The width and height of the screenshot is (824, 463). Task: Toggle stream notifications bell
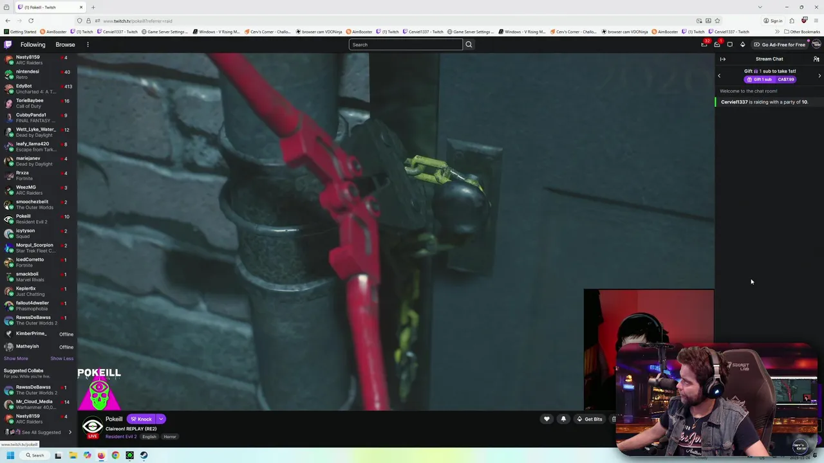(x=563, y=419)
